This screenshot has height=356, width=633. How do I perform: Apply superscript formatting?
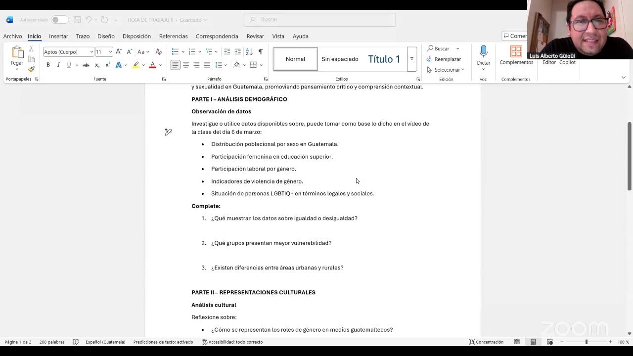coord(107,65)
